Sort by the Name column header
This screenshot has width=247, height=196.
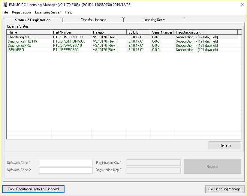[x=29, y=32]
